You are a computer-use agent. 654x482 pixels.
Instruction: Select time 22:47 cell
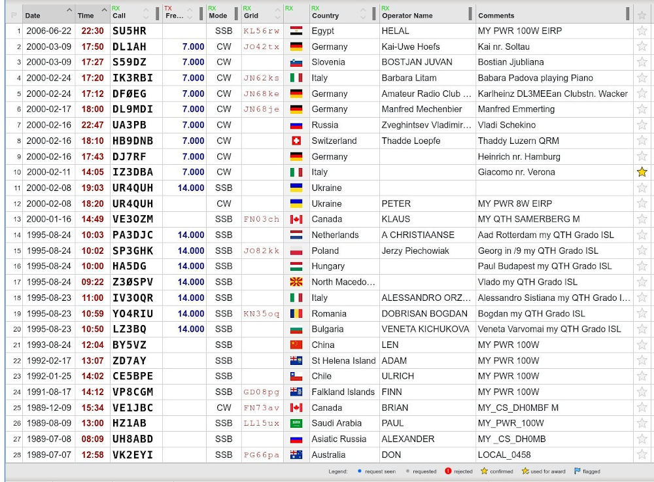[93, 125]
